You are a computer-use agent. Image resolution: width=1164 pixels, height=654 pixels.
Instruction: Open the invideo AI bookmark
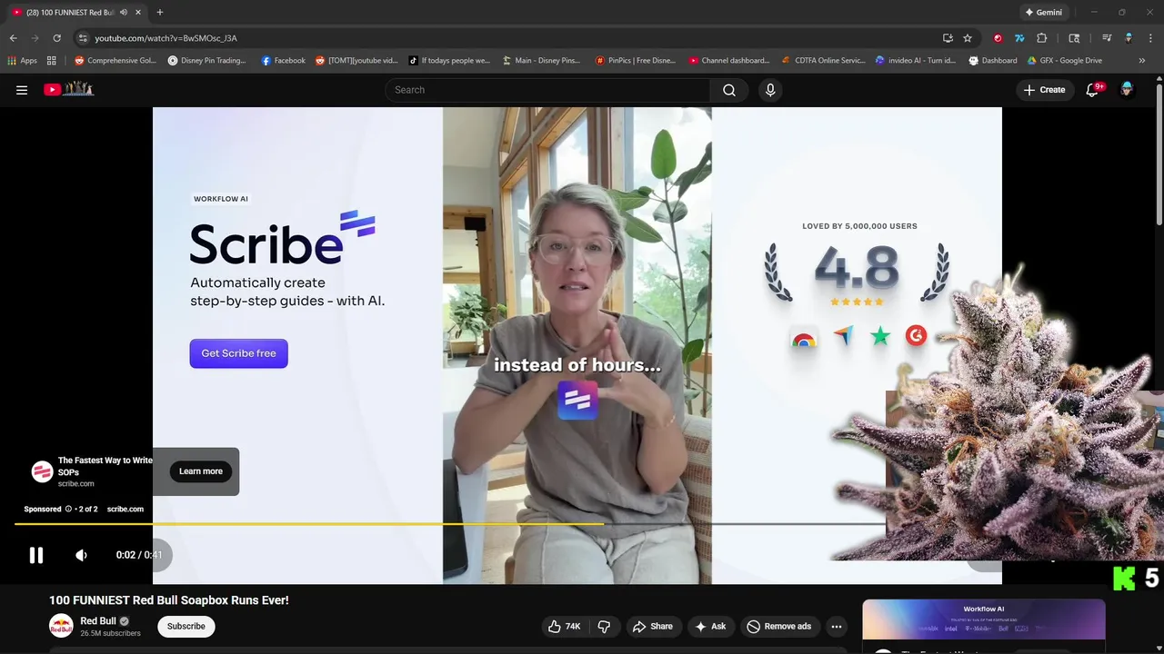click(x=916, y=61)
